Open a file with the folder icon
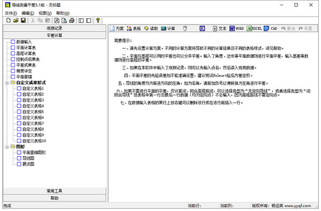Image resolution: width=321 pixels, height=211 pixels. coord(16,20)
